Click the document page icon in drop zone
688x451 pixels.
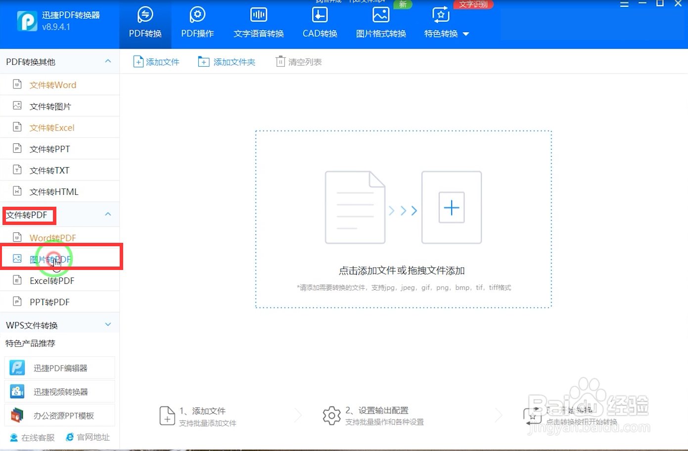tap(355, 207)
